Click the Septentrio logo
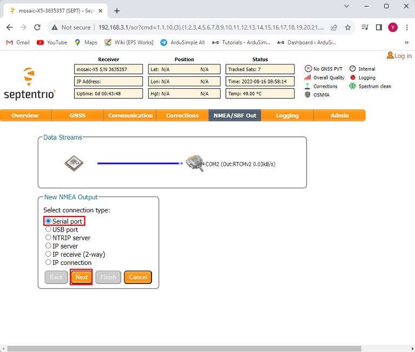The image size is (415, 352). click(x=29, y=84)
